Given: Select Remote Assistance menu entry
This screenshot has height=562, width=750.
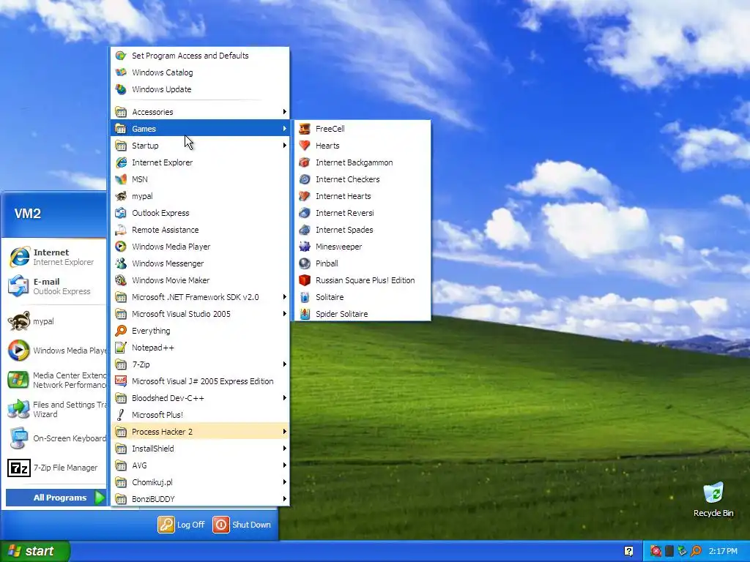Looking at the screenshot, I should 200,230.
